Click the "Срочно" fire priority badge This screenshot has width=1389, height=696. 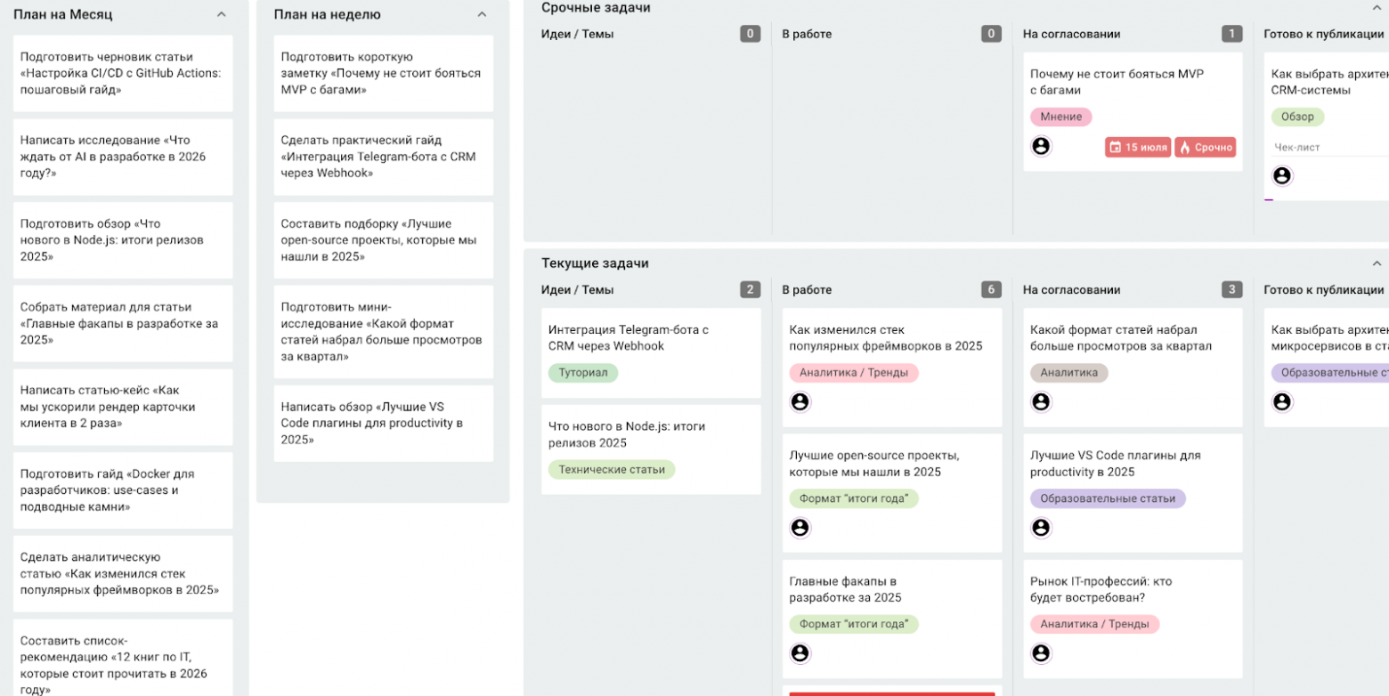pos(1206,148)
